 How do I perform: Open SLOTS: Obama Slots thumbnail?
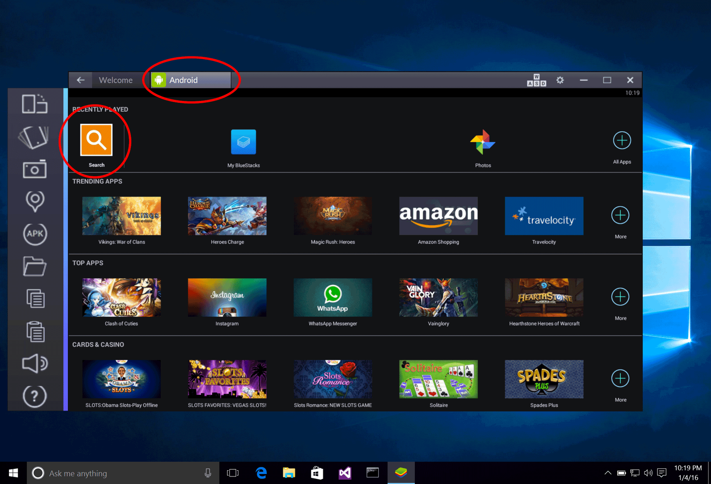point(121,379)
